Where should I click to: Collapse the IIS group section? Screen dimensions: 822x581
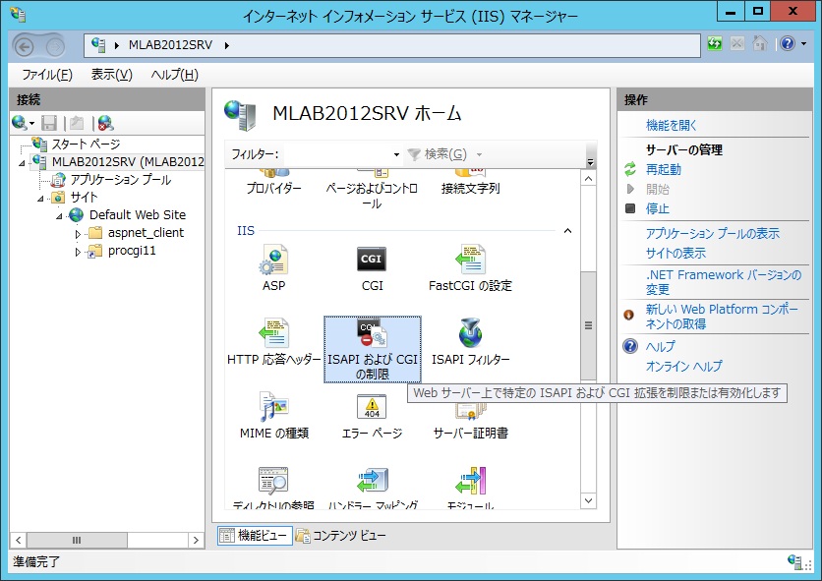(567, 231)
